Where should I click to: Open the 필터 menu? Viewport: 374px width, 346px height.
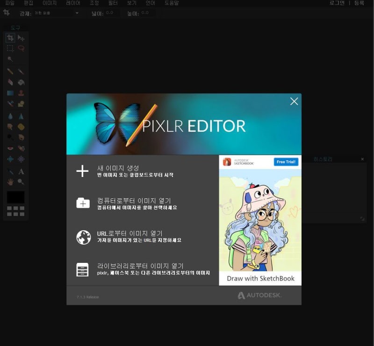(113, 3)
